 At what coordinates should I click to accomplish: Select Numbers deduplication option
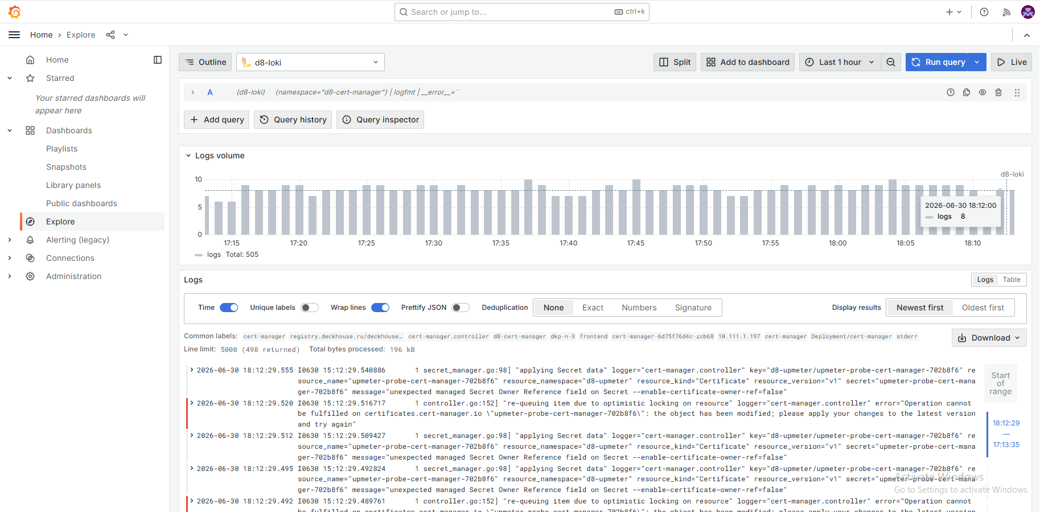pos(639,308)
